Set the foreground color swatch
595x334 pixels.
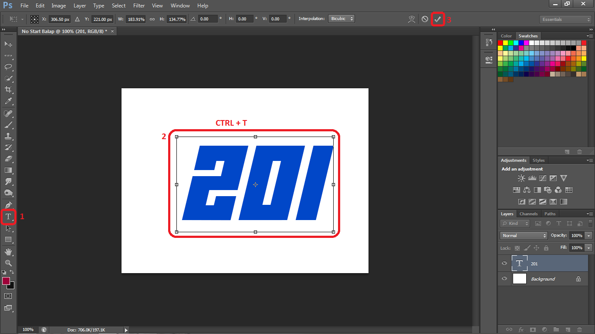(6, 281)
